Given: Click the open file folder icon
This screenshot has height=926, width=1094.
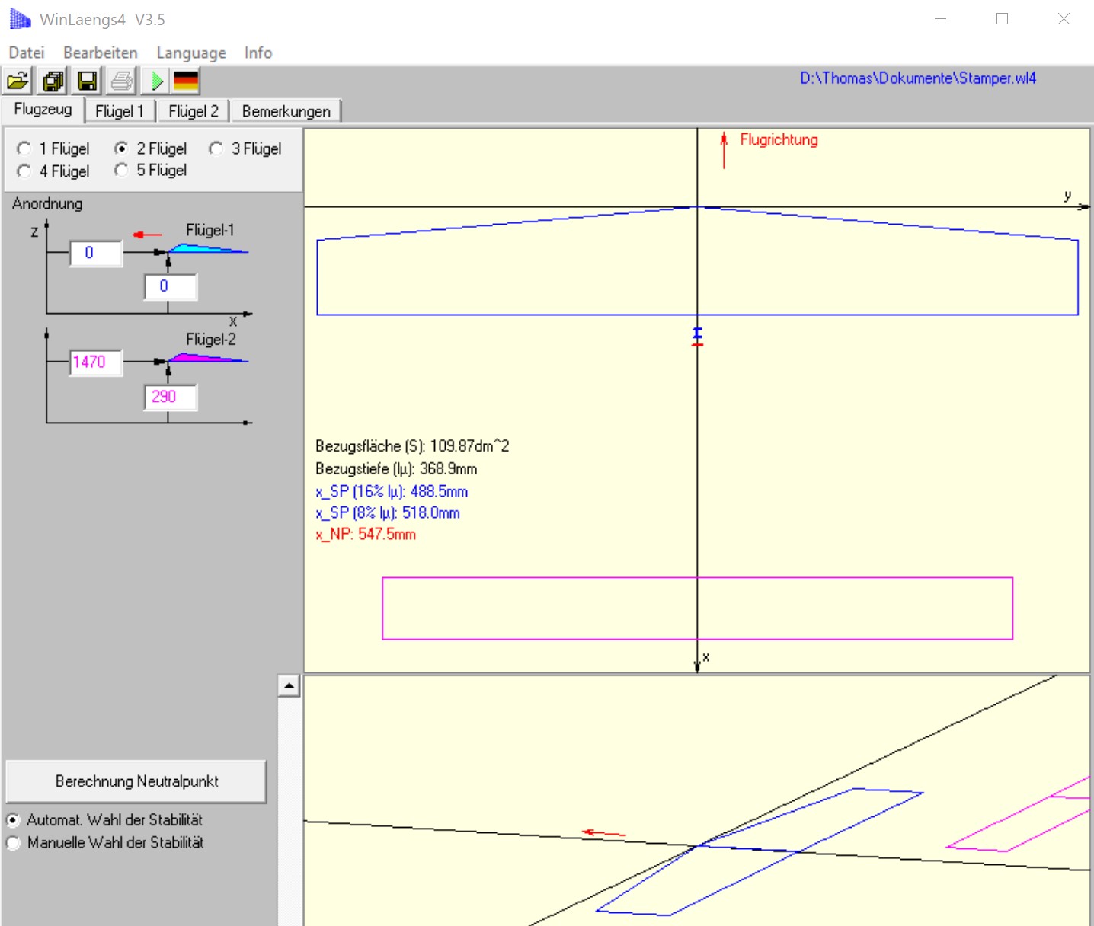Looking at the screenshot, I should click(18, 81).
